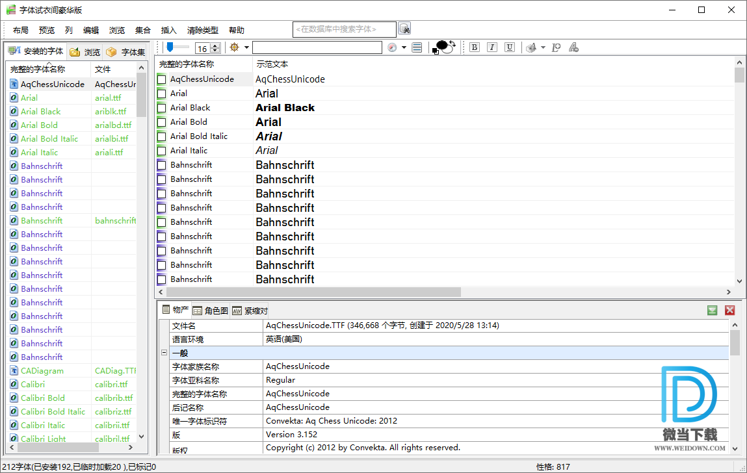Click the 字体家族名称 property row

tap(449, 366)
